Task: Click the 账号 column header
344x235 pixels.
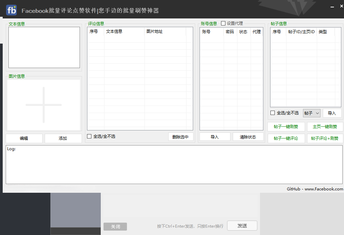Action: pyautogui.click(x=212, y=32)
